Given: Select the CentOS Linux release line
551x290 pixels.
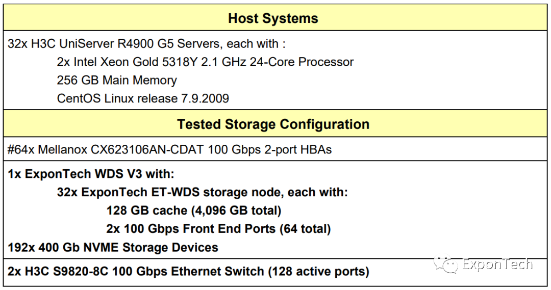Looking at the screenshot, I should tap(143, 98).
